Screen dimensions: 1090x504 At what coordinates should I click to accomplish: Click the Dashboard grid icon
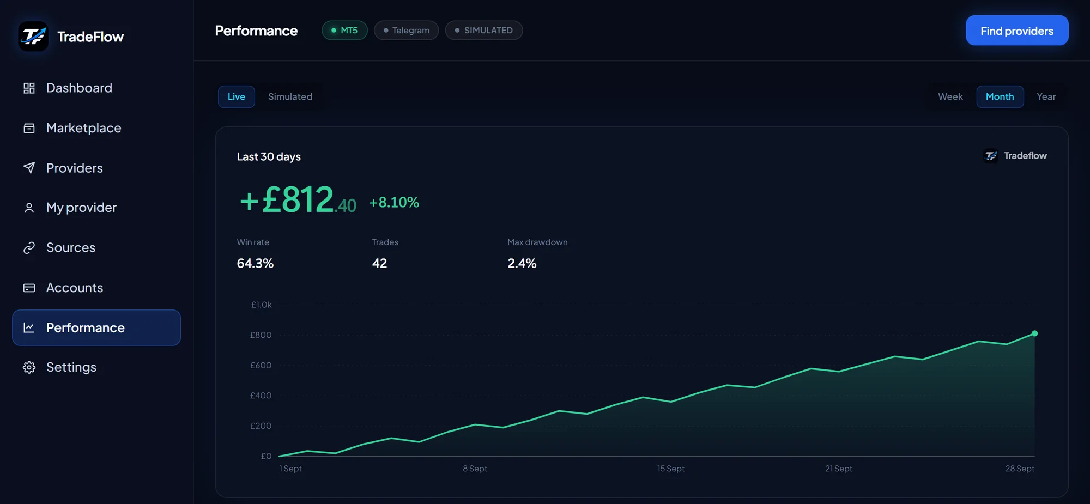(x=29, y=88)
